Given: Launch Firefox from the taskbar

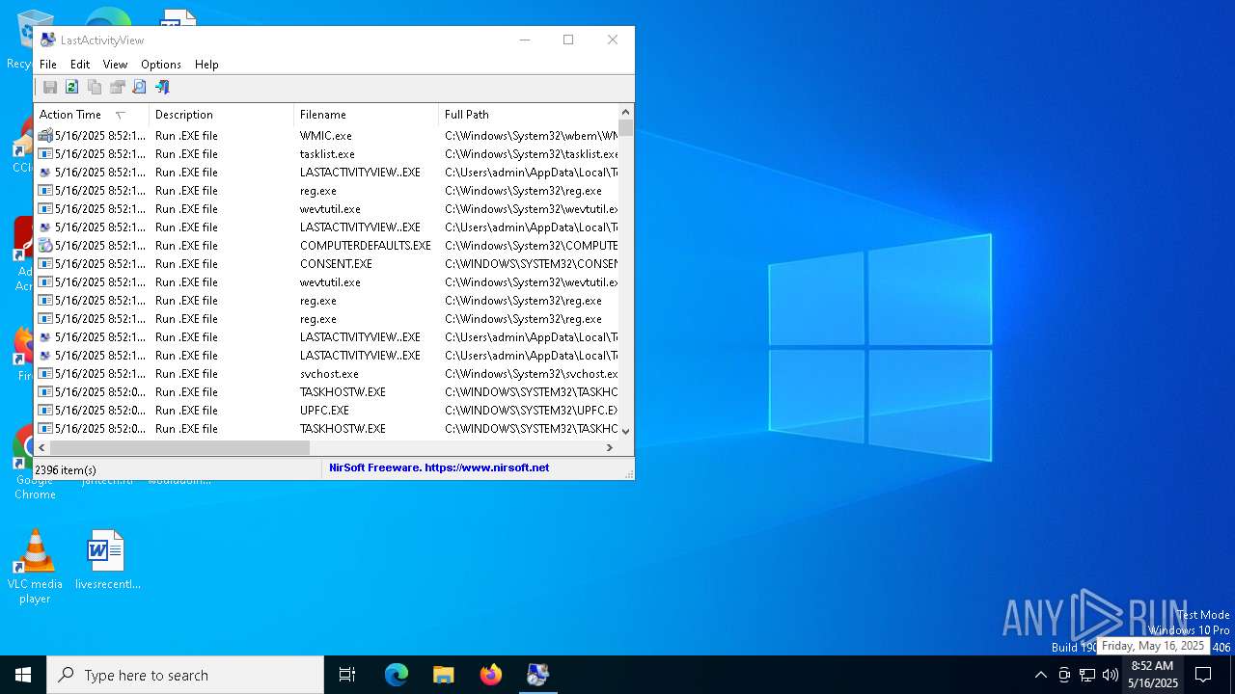Looking at the screenshot, I should 490,675.
